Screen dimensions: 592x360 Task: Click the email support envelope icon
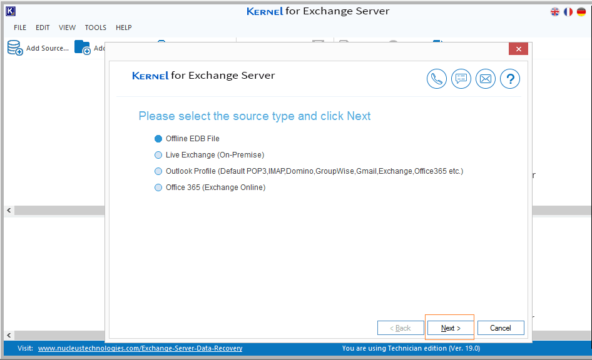click(x=486, y=79)
